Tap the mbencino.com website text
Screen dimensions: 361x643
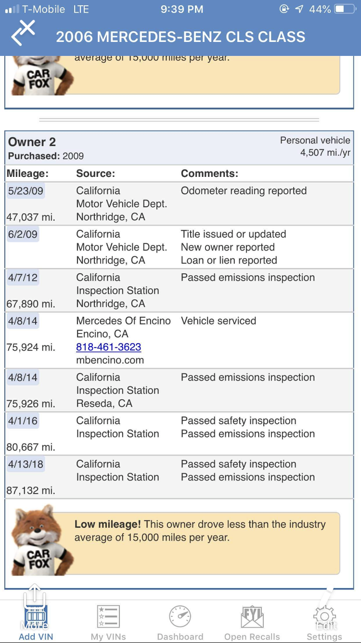point(110,360)
